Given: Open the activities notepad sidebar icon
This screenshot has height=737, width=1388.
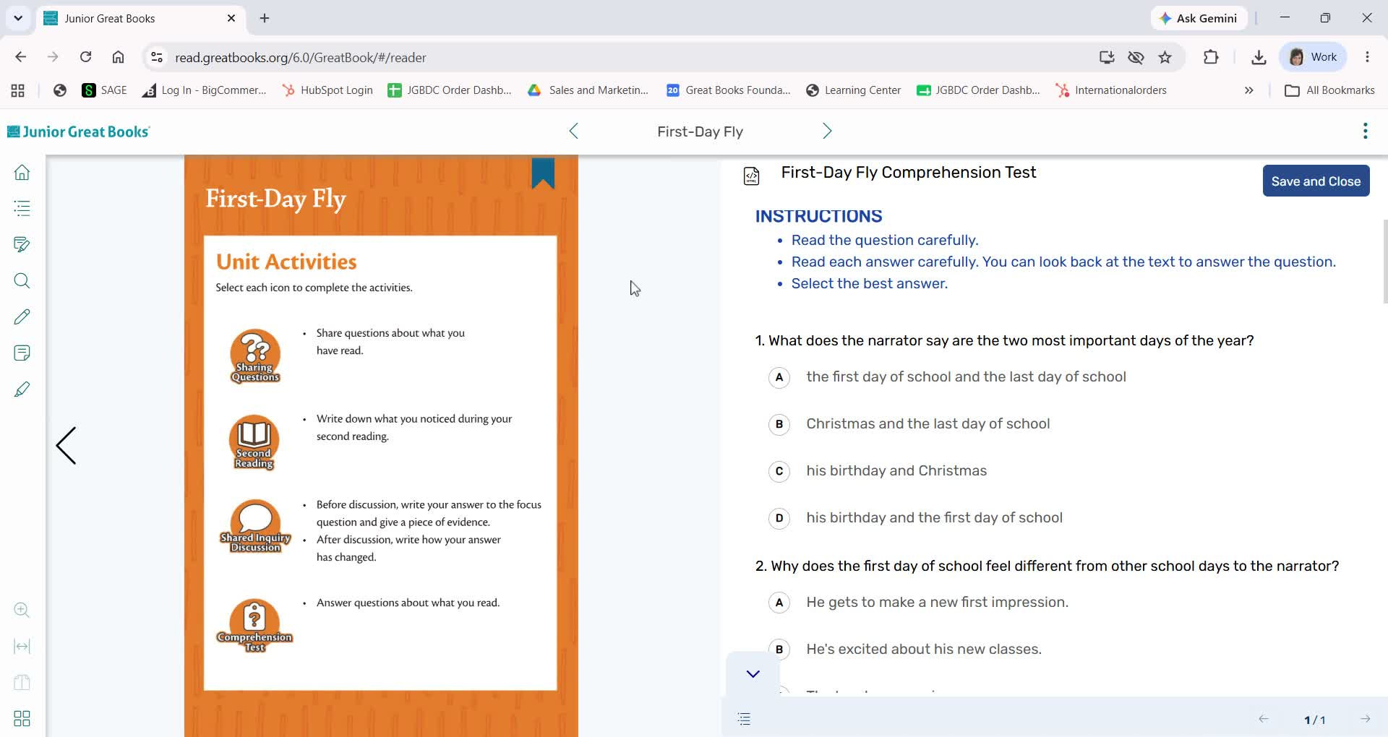Looking at the screenshot, I should pos(22,245).
